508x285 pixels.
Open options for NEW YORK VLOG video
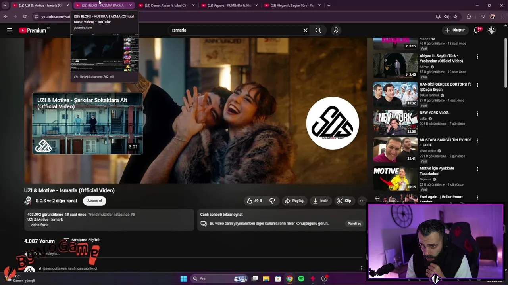click(477, 113)
